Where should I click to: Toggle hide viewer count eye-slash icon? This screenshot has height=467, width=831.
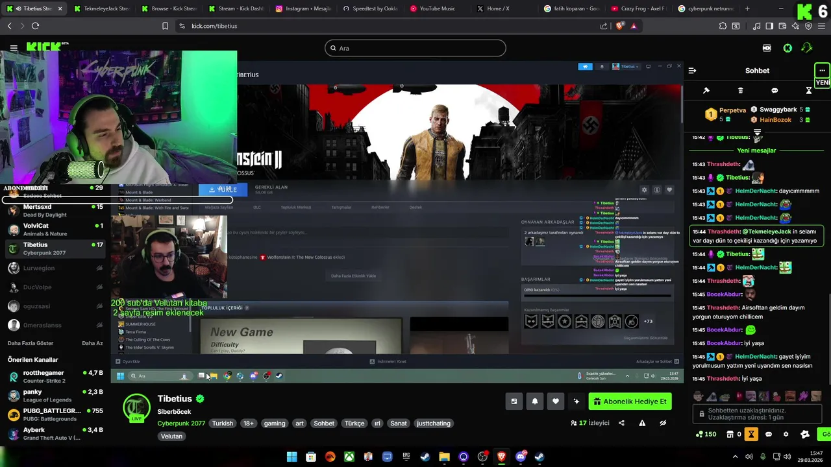coord(663,423)
